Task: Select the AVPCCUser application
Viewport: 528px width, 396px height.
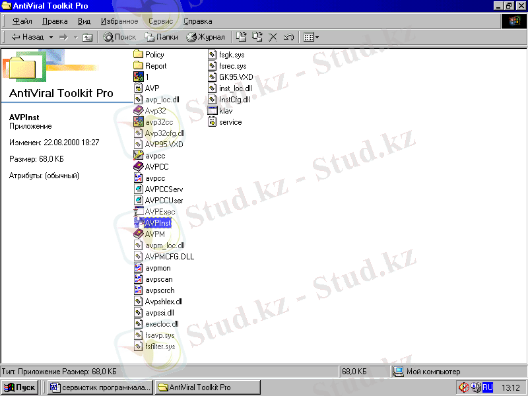Action: tap(158, 201)
